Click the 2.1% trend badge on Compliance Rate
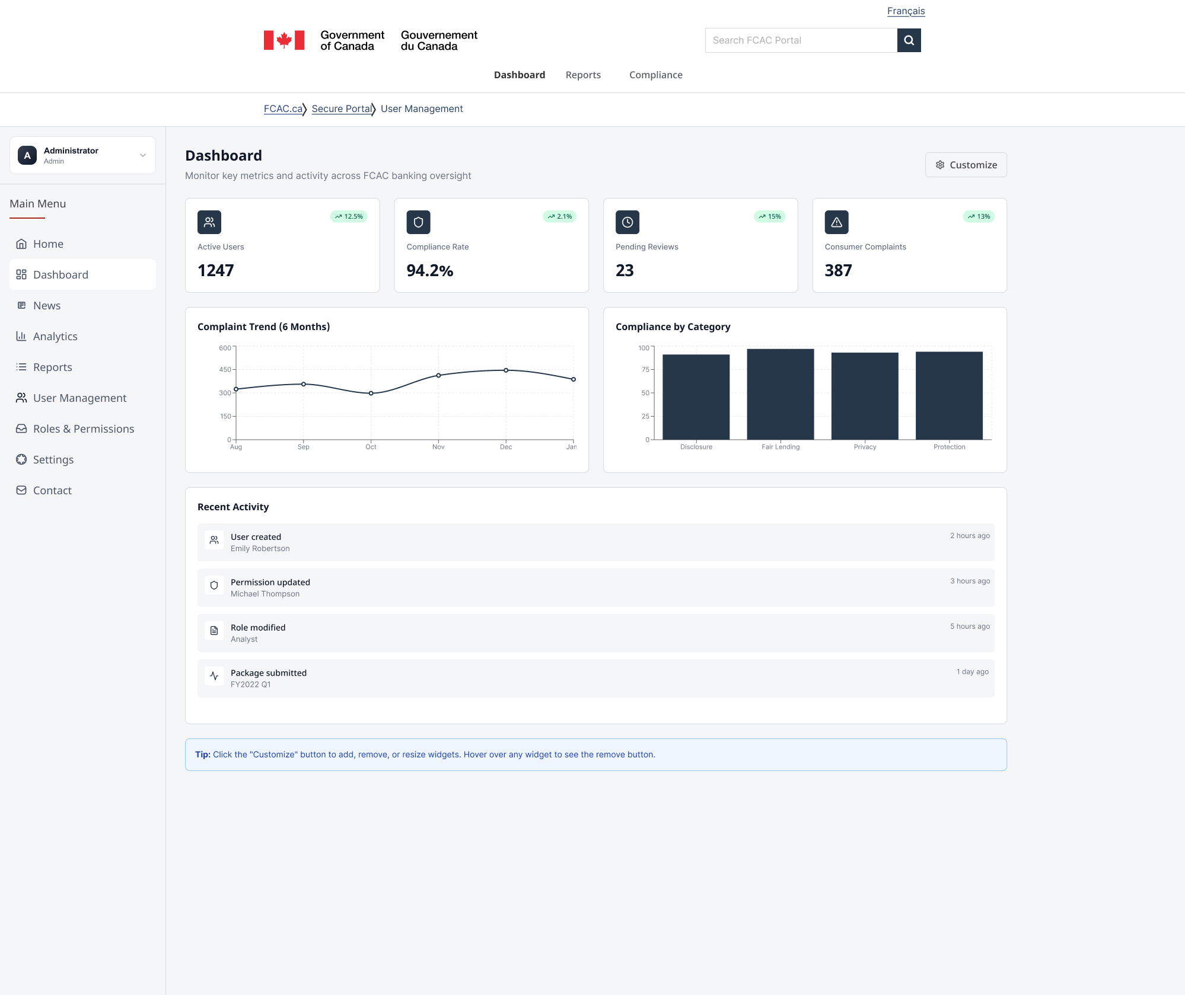This screenshot has height=995, width=1185. 560,216
